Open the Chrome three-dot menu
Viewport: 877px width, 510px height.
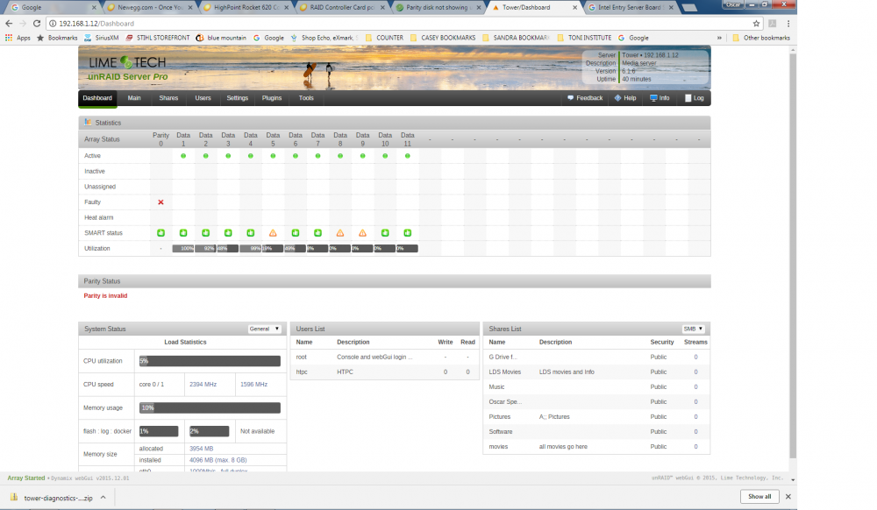(788, 24)
